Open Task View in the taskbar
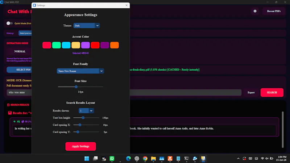The width and height of the screenshot is (290, 163). (x=95, y=158)
